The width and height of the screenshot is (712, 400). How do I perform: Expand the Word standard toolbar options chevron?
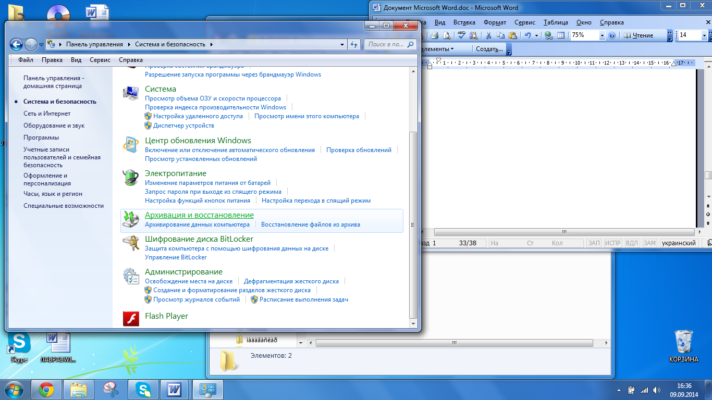[670, 35]
